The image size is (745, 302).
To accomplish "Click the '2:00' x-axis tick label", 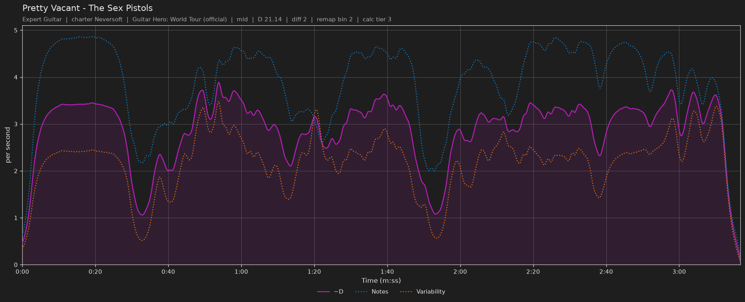I will pos(460,272).
